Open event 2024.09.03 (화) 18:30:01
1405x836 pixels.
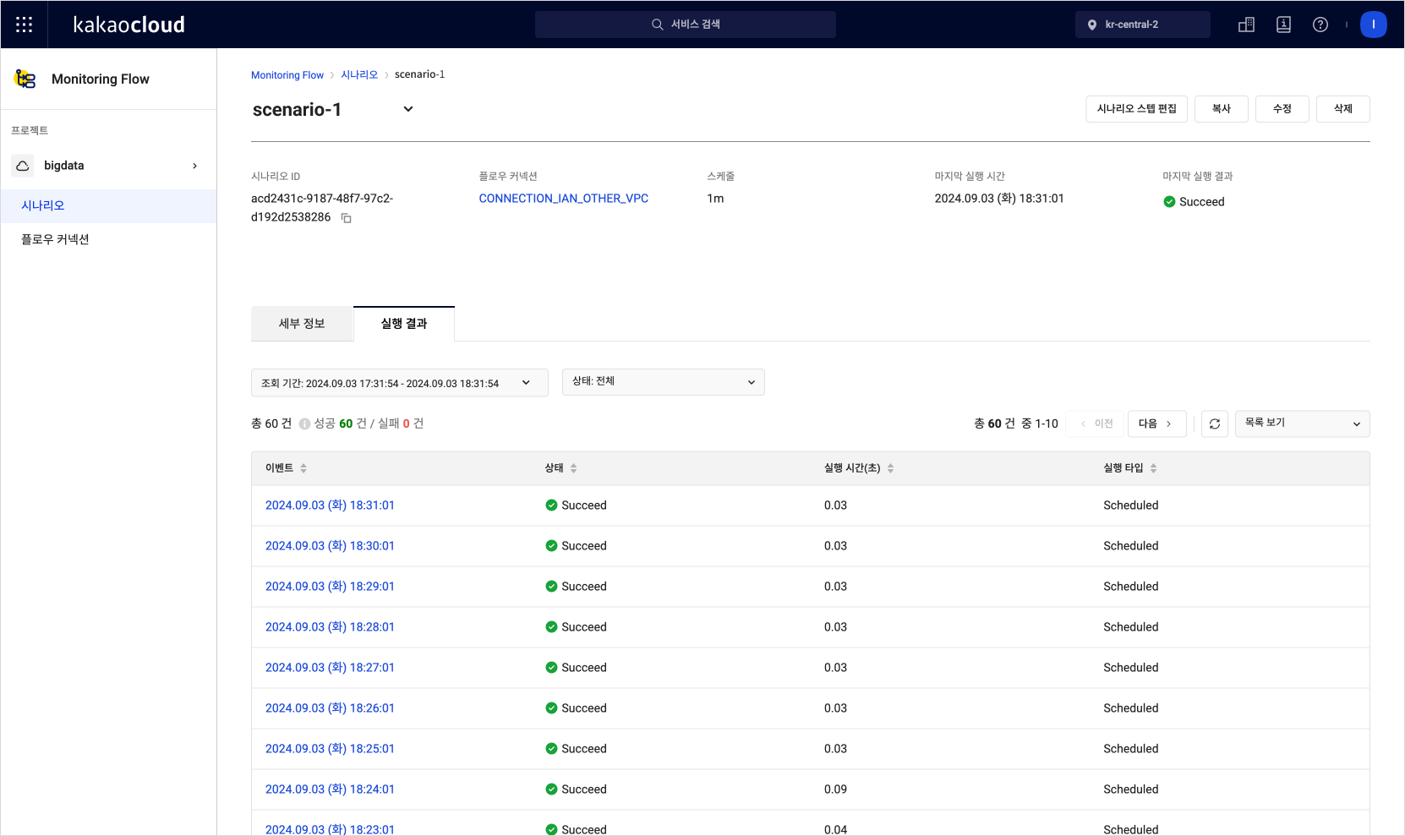330,546
